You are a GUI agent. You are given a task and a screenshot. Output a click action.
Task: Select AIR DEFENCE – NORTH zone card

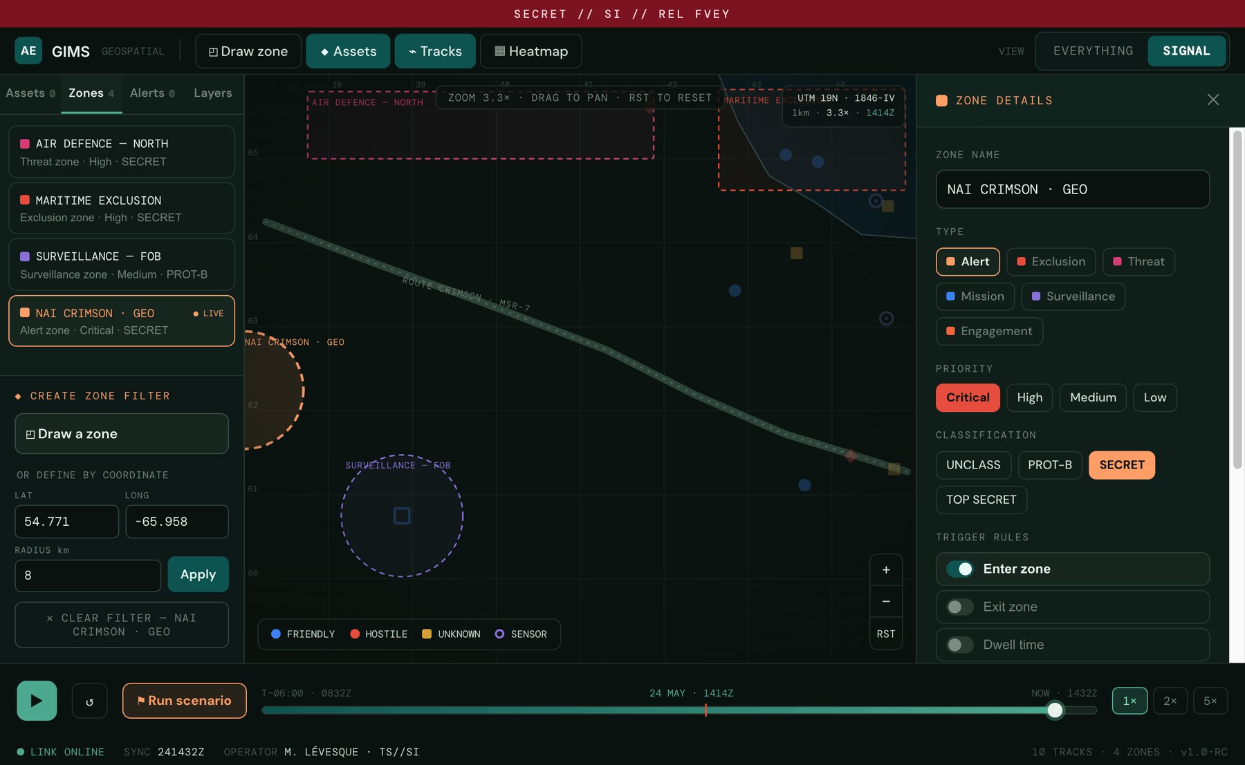(x=122, y=152)
